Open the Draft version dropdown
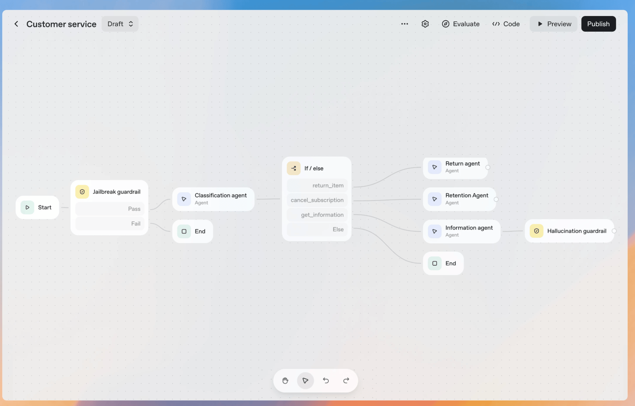Viewport: 635px width, 406px height. [120, 24]
